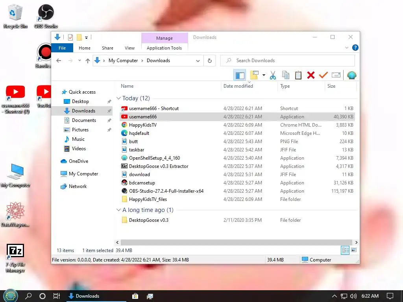Open the Share ribbon tab

[x=107, y=48]
